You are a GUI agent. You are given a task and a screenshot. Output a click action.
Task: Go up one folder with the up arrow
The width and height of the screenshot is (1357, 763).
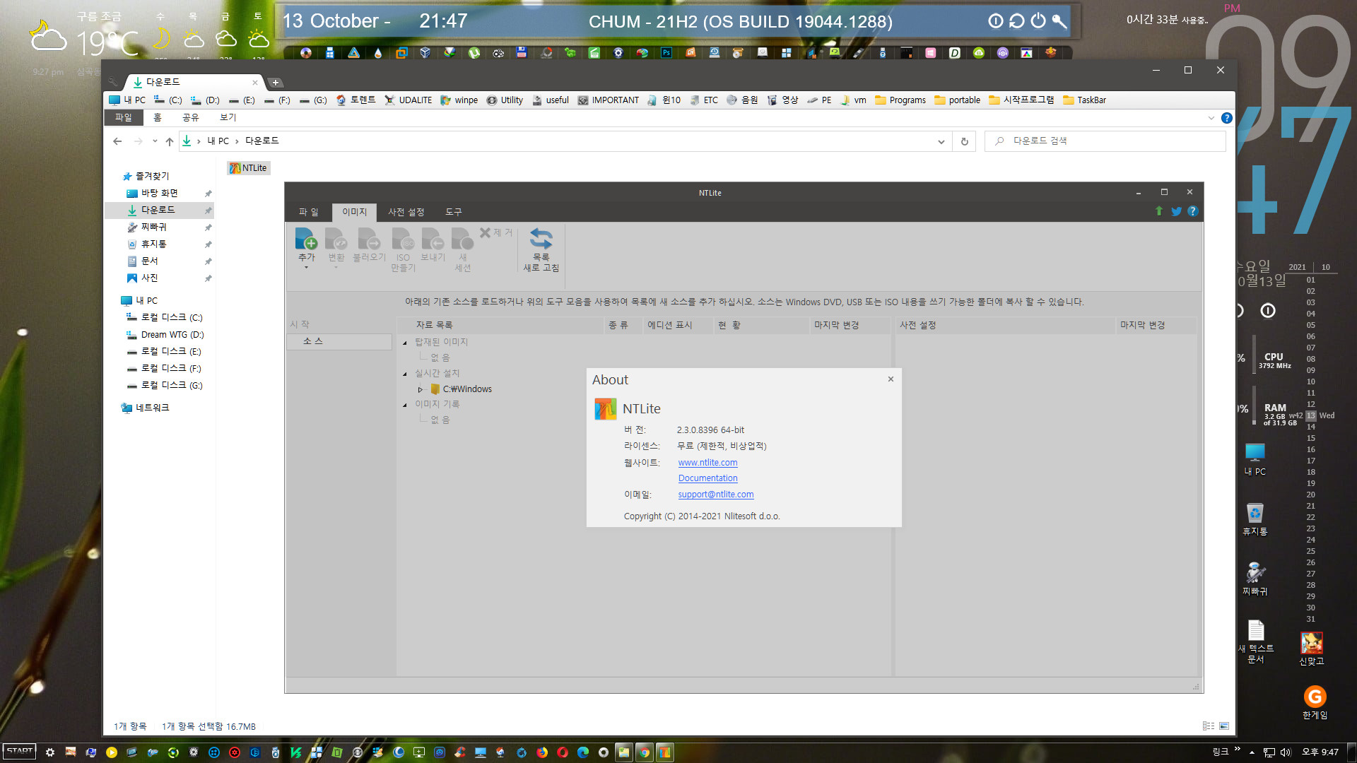pos(170,141)
